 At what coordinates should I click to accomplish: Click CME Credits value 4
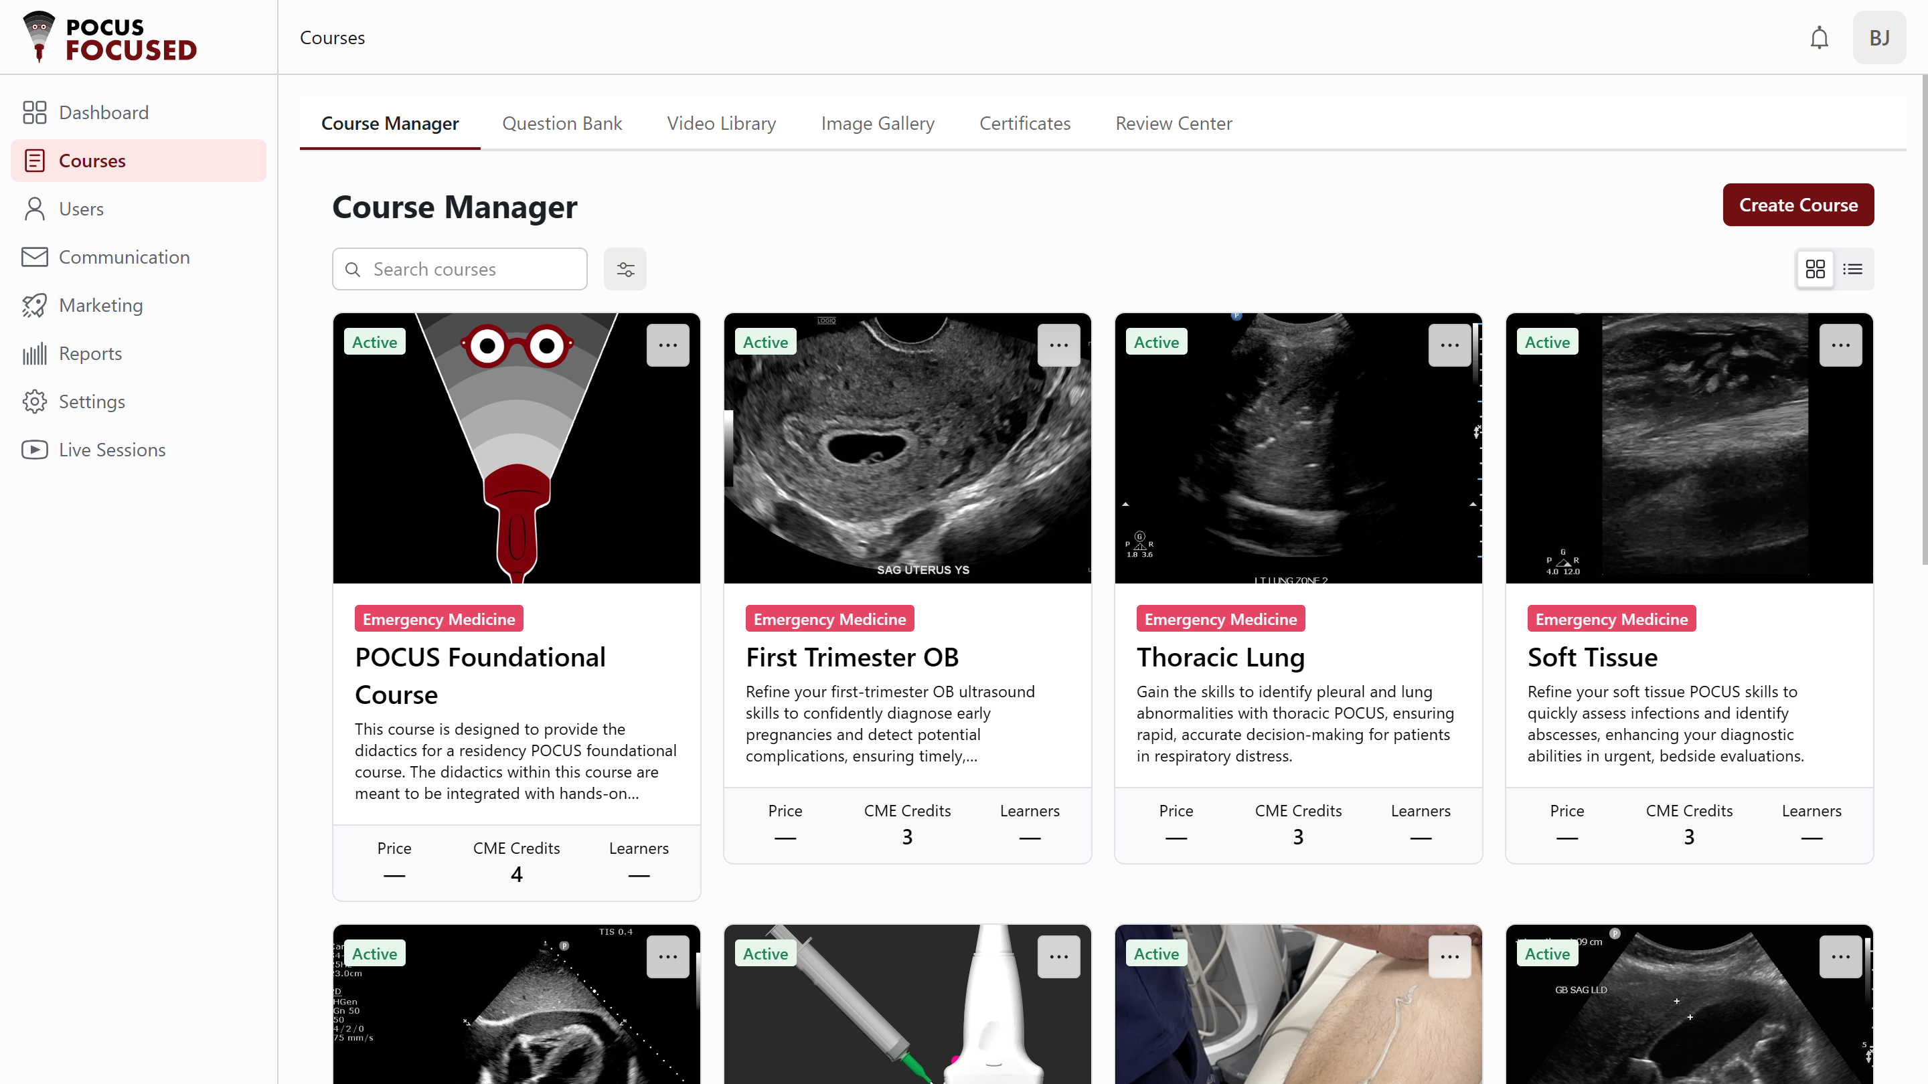pos(516,874)
